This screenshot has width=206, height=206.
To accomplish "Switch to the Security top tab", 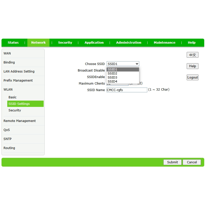I will (x=65, y=43).
